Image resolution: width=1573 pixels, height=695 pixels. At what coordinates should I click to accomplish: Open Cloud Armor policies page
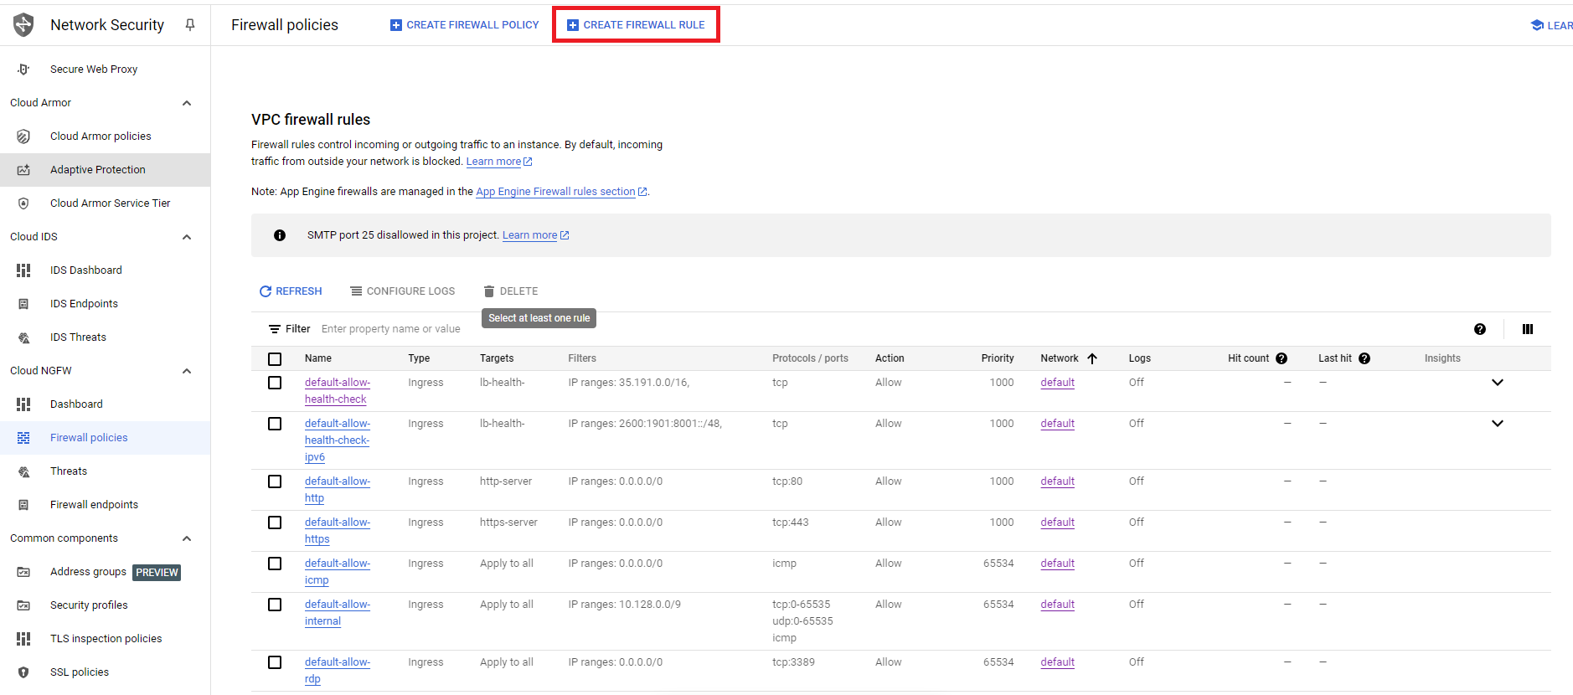click(101, 136)
